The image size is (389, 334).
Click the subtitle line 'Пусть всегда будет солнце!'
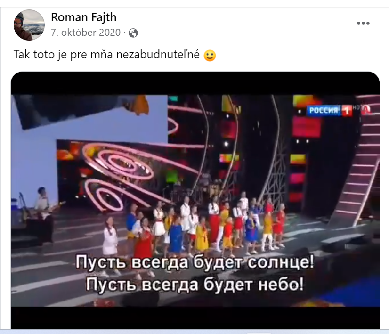(195, 262)
